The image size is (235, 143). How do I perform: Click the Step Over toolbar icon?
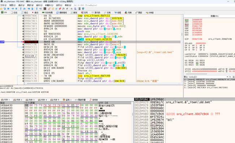24,9
